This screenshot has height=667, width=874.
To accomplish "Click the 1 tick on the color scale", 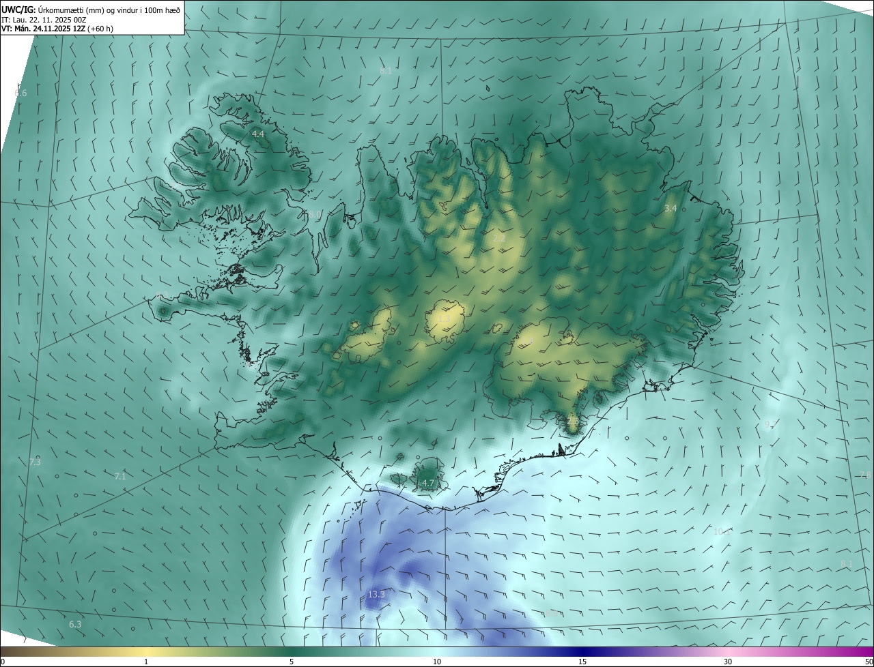I will [146, 662].
